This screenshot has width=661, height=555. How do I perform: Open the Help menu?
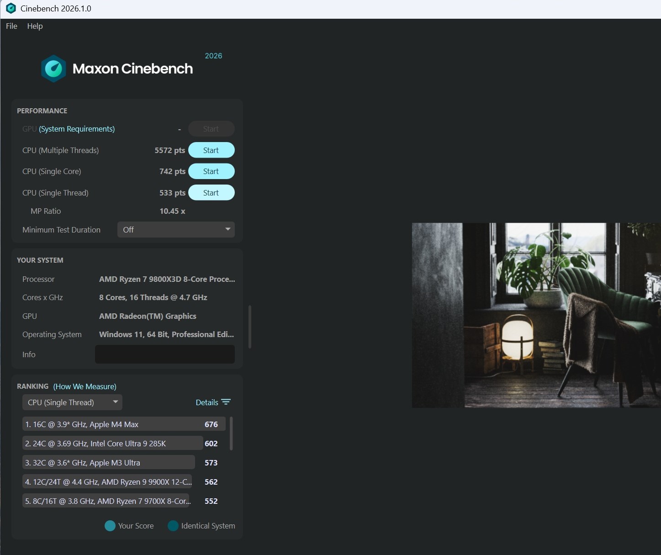(x=35, y=26)
